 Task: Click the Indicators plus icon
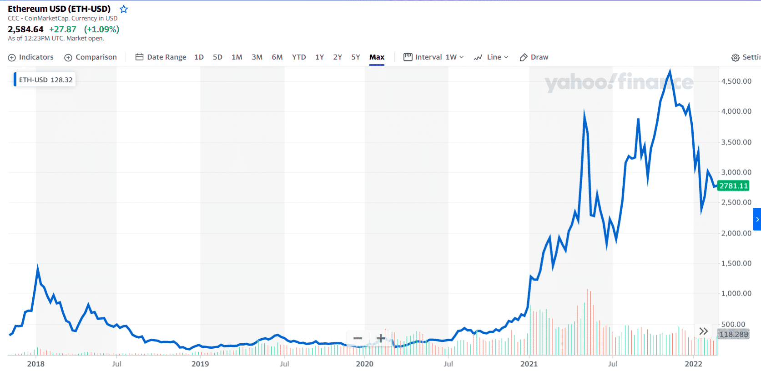(12, 58)
